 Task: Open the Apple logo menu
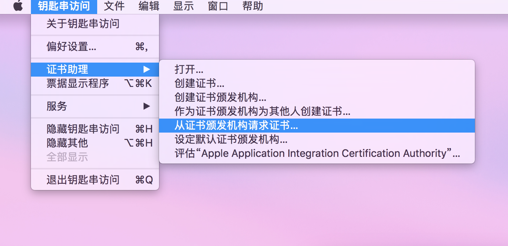coord(18,6)
